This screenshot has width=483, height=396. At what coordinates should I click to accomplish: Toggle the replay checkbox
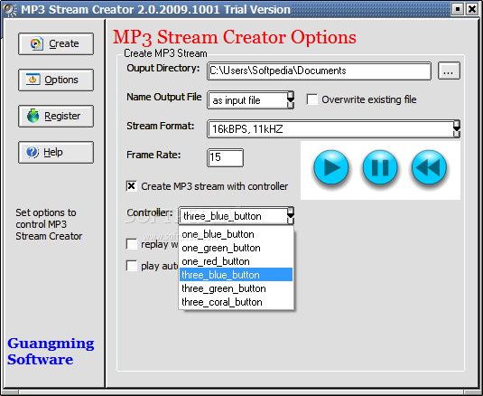click(132, 244)
